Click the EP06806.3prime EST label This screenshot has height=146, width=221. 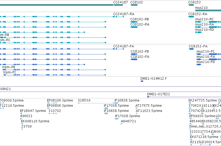(x=60, y=106)
